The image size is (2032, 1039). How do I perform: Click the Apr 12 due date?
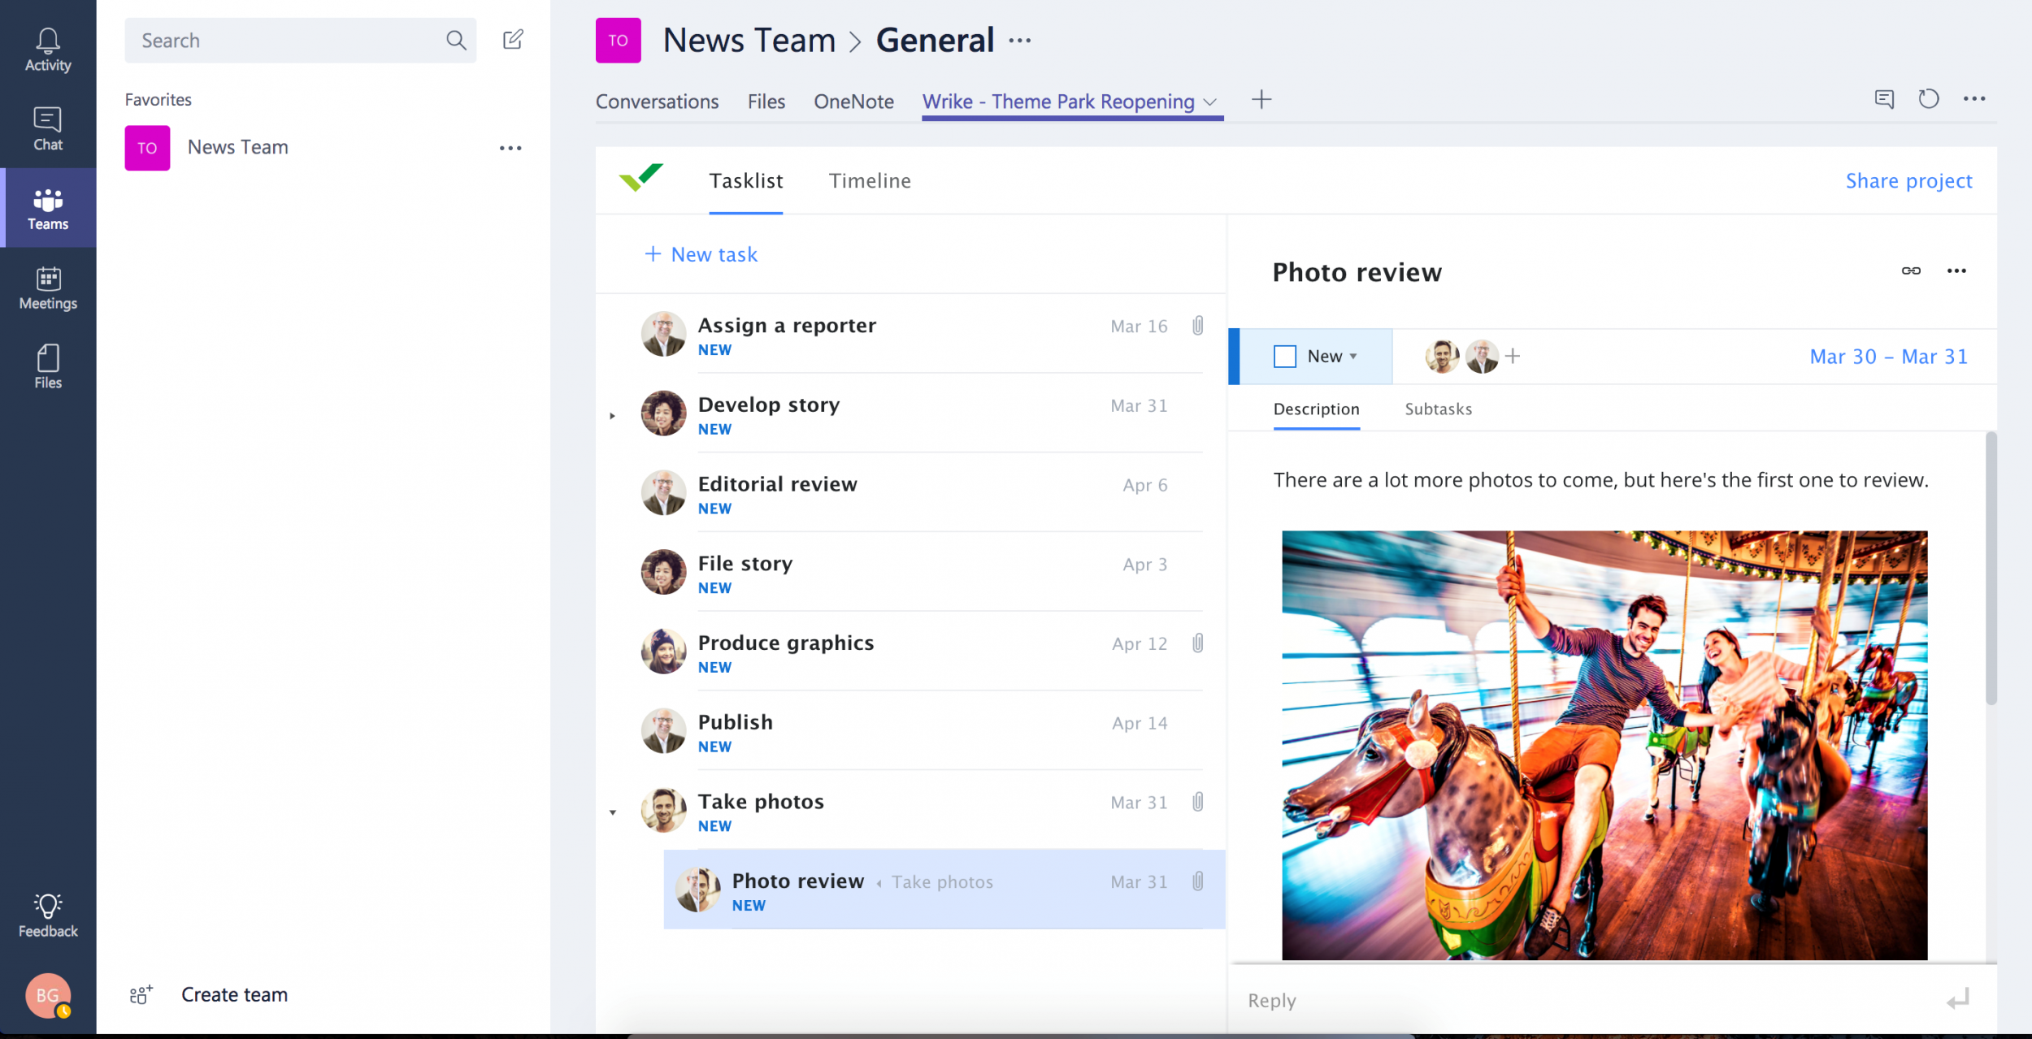pos(1140,643)
